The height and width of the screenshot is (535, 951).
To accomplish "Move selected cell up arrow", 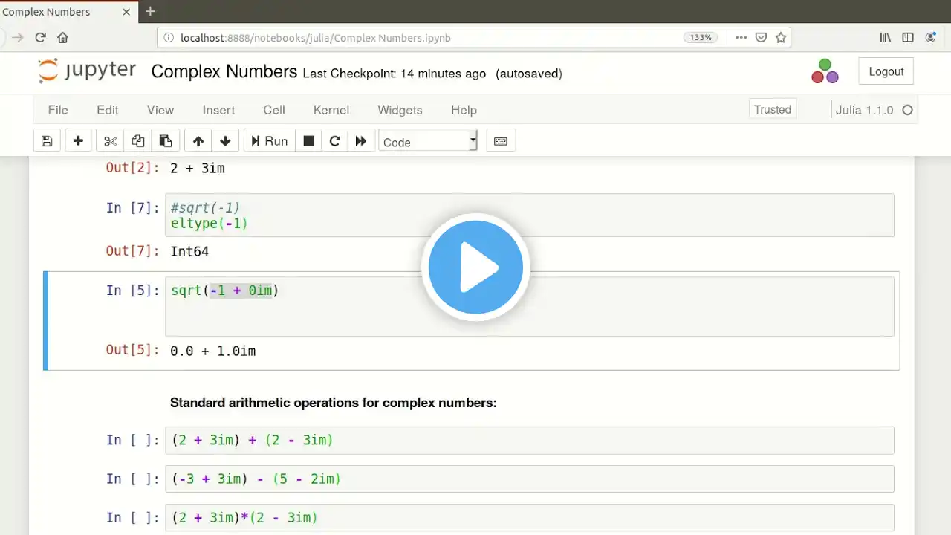I will click(x=198, y=141).
